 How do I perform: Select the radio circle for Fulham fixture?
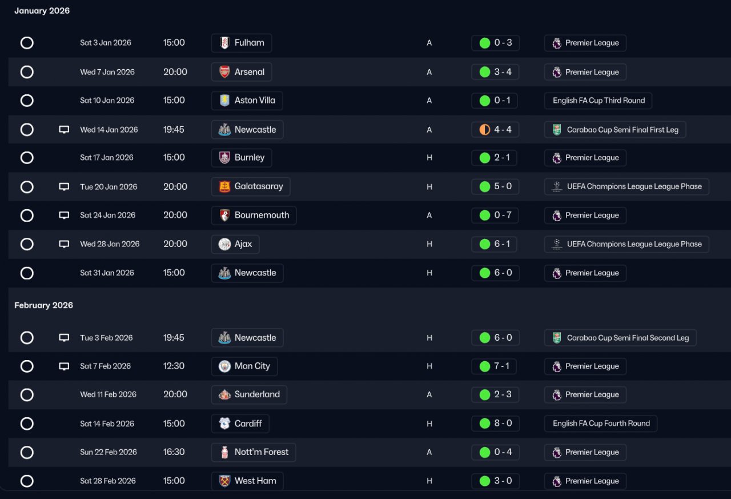point(27,43)
